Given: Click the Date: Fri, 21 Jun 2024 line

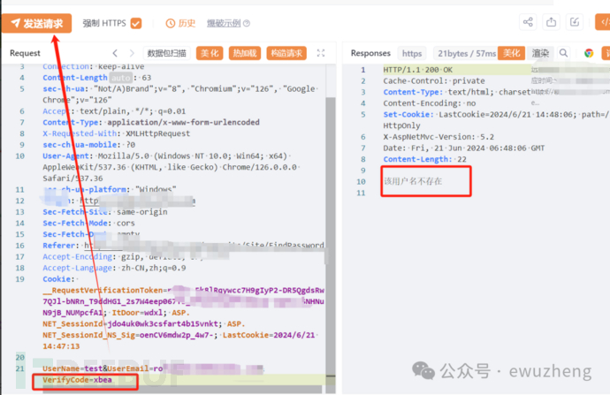Looking at the screenshot, I should pos(464,148).
